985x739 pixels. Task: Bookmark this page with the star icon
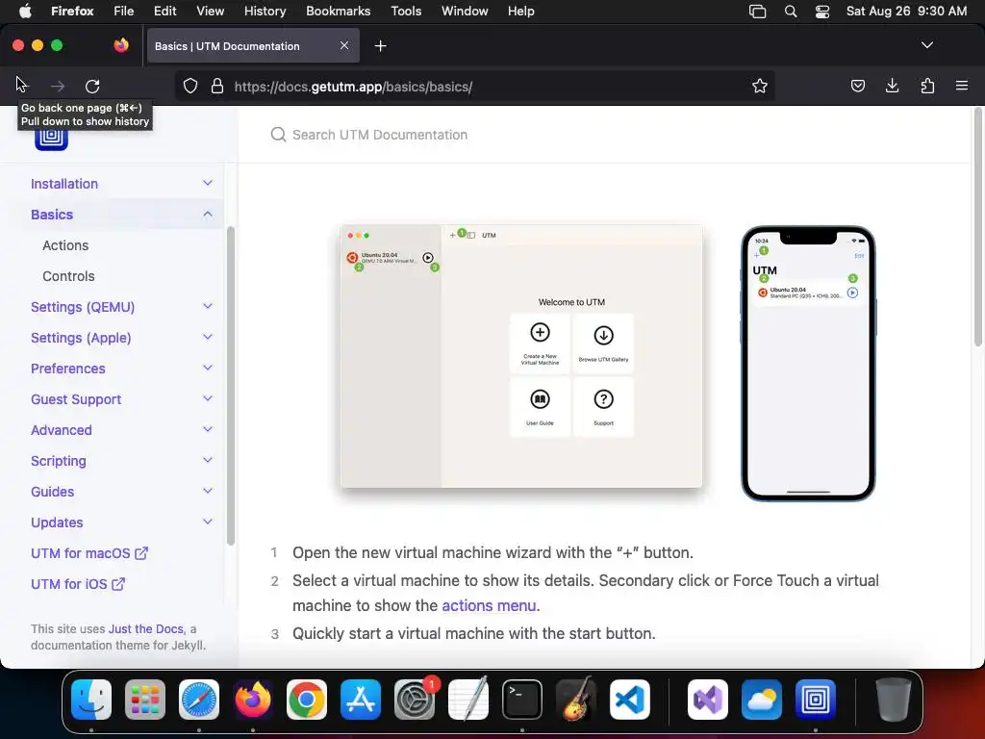(760, 86)
